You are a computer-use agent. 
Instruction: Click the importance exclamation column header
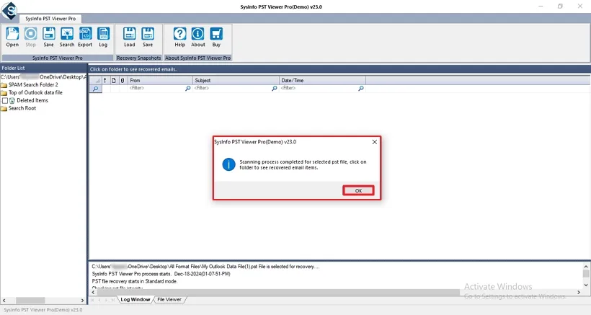(105, 80)
